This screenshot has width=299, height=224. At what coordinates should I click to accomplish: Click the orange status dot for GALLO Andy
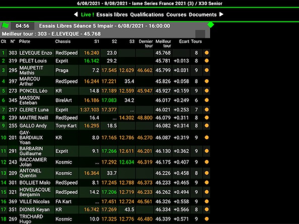(x=207, y=126)
